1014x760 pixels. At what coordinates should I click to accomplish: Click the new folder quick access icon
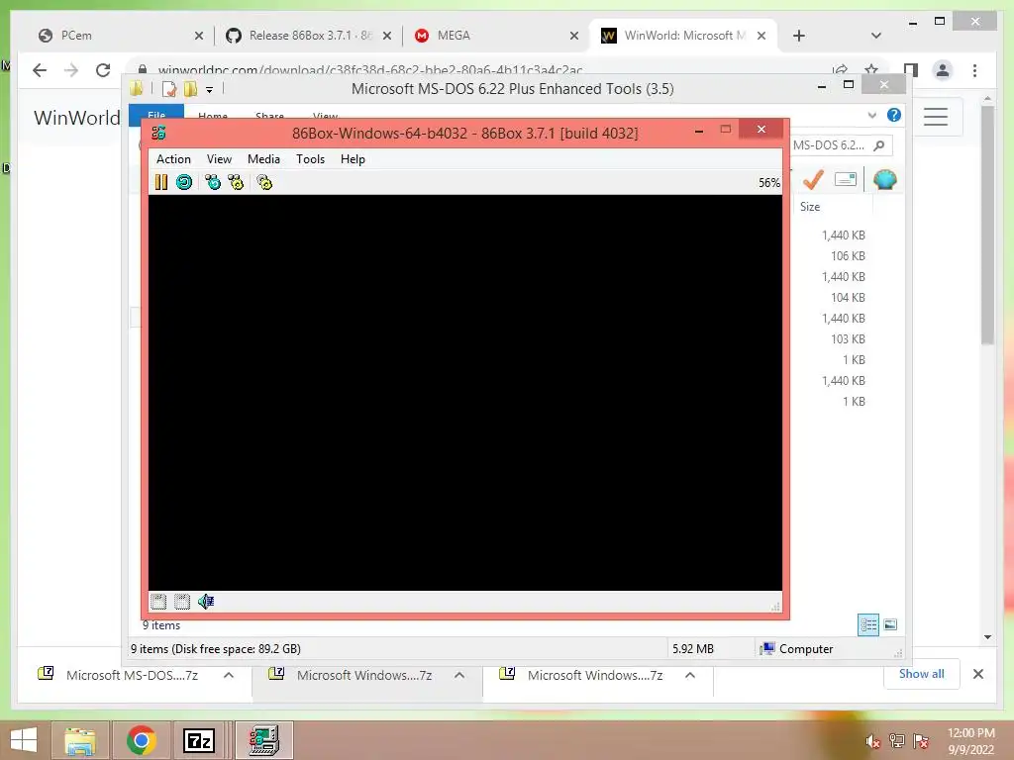(190, 89)
